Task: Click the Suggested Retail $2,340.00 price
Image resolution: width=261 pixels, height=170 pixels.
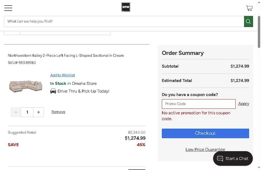Action: [x=137, y=132]
